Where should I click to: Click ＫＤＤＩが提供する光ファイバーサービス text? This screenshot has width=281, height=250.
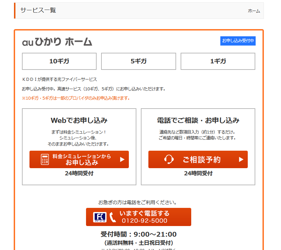[x=59, y=79]
